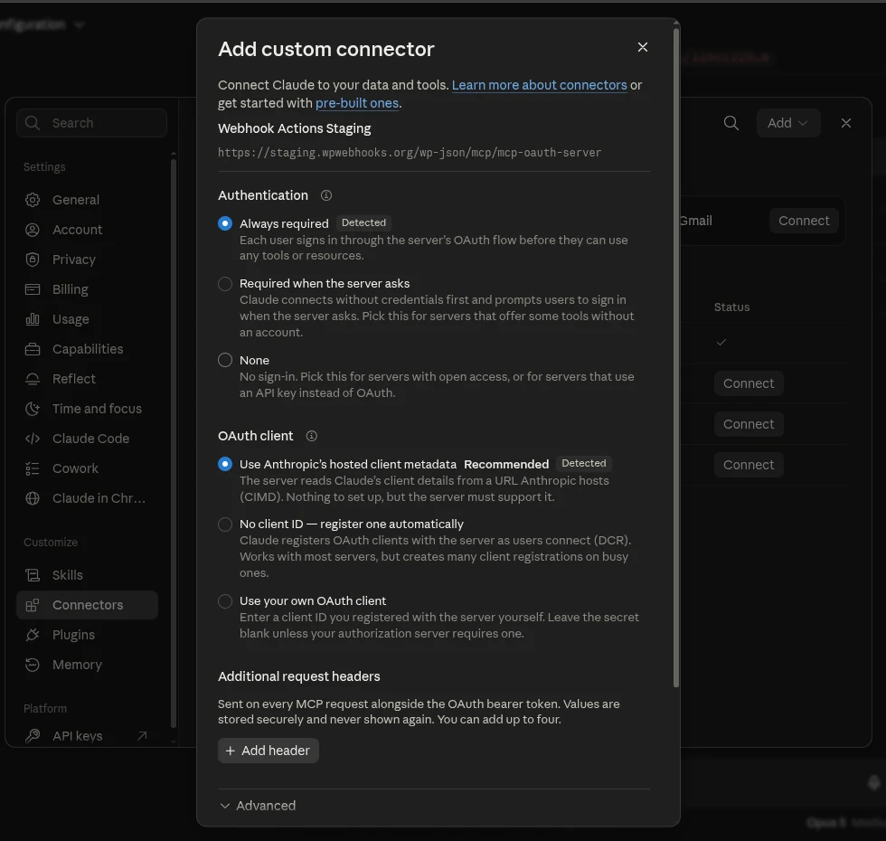Click the magnifier icon in settings search

33,123
